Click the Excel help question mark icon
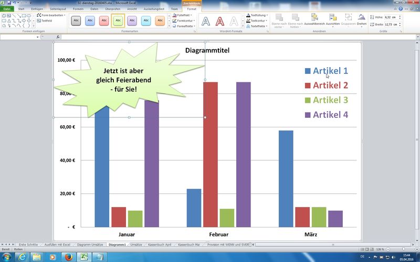This screenshot has height=262, width=420. click(x=401, y=9)
